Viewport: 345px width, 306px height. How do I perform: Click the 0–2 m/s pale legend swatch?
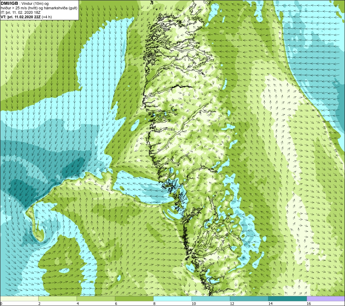[x=19, y=299]
